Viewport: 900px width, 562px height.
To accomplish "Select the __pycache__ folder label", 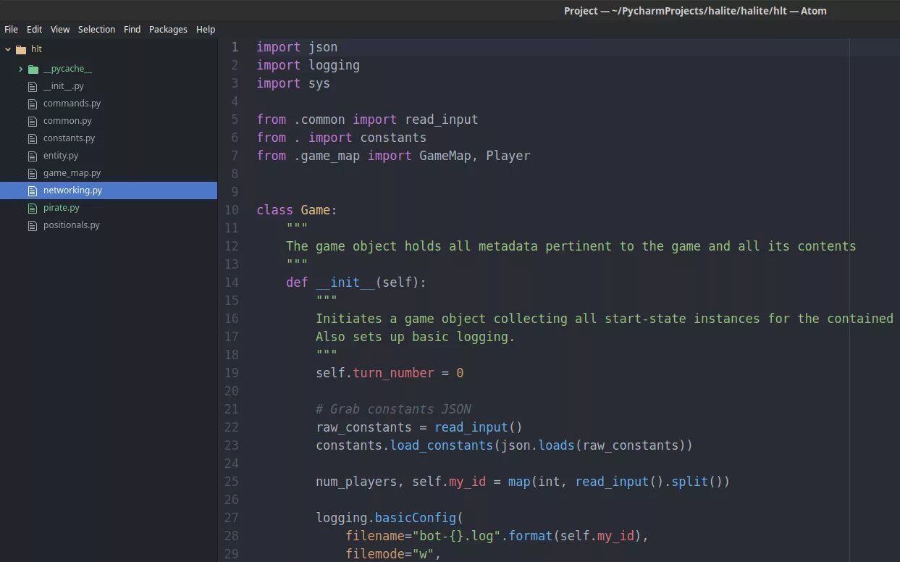I will click(67, 69).
